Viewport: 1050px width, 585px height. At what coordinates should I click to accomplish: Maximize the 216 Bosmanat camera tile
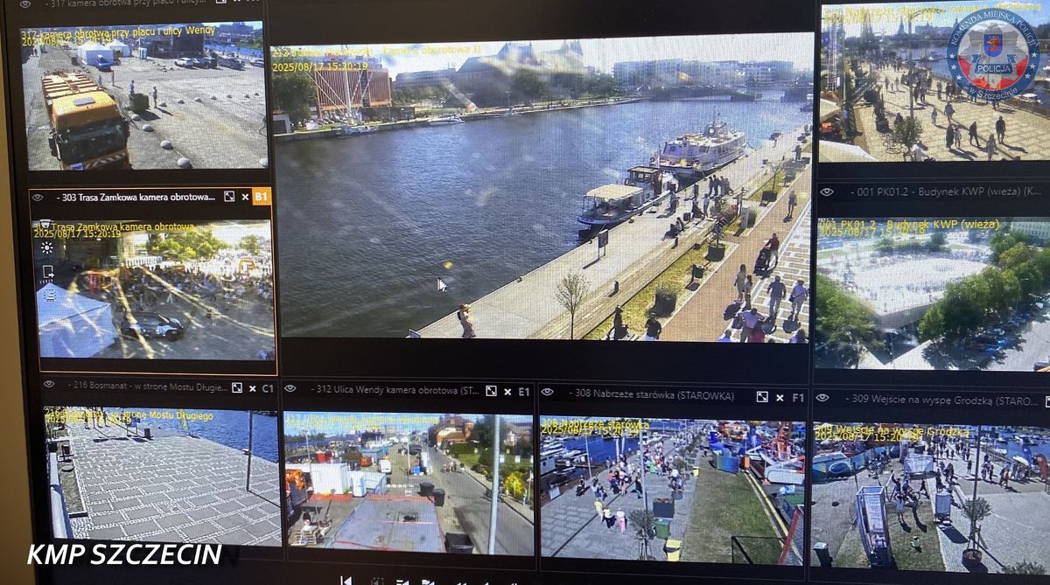236,387
